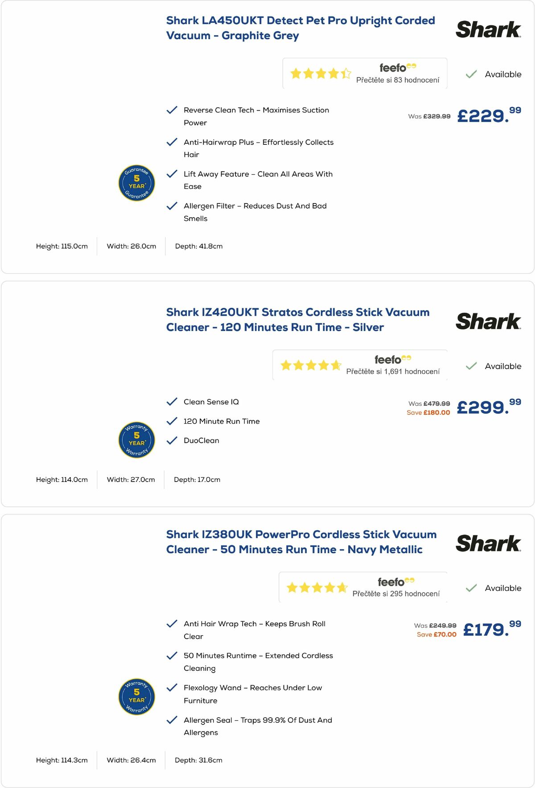
Task: Click 'Available' text on the PowerPro listing
Action: (503, 588)
